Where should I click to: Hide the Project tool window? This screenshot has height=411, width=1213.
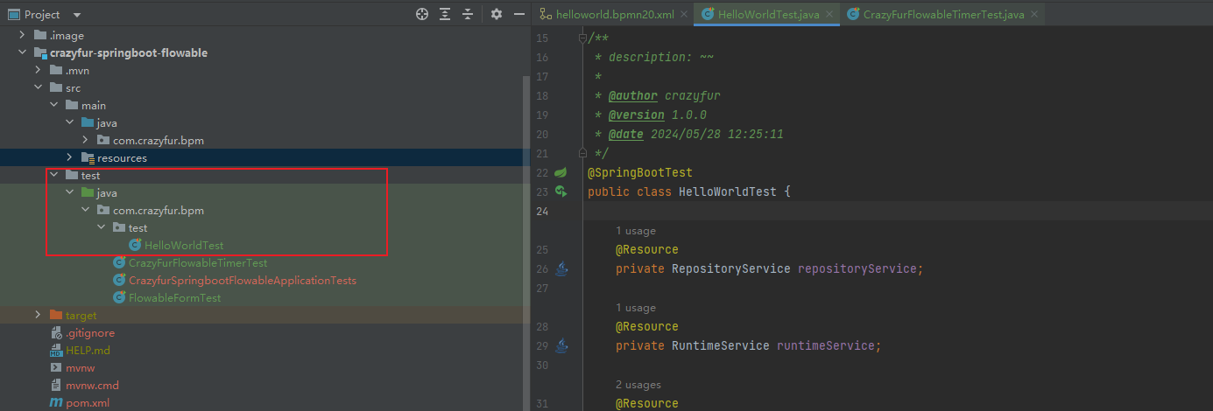pyautogui.click(x=518, y=14)
